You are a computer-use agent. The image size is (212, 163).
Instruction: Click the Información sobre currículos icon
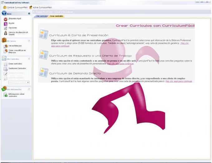pos(6,95)
